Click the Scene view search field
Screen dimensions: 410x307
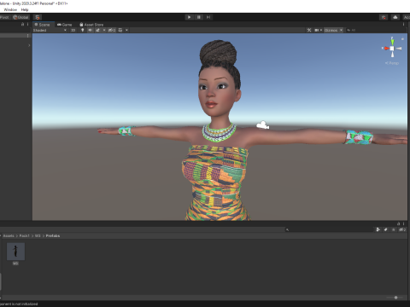click(376, 30)
